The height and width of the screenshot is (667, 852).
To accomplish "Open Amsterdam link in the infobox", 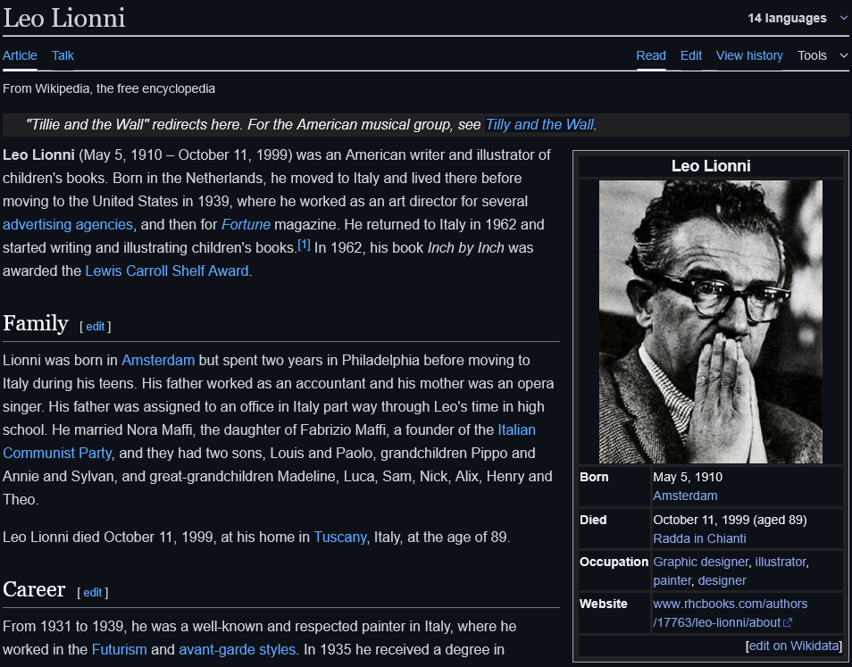I will [x=685, y=496].
